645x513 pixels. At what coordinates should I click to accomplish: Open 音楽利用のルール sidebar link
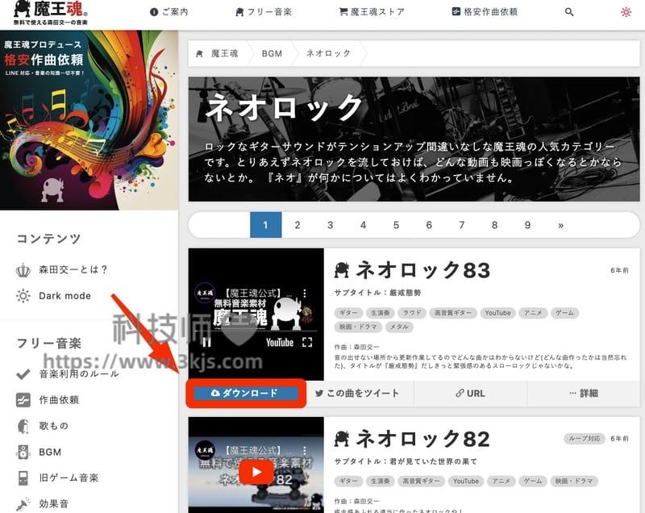[x=79, y=373]
